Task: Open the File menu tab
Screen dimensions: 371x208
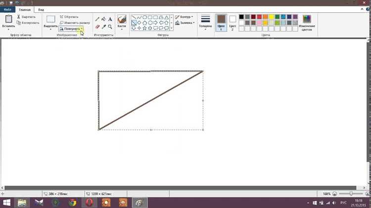Action: (7, 10)
